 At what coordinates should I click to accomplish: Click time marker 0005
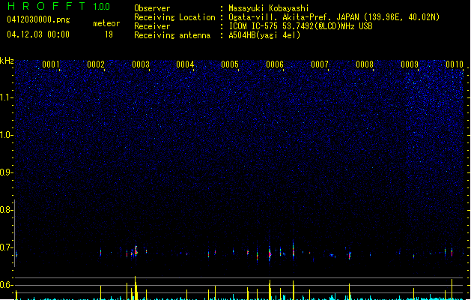[x=230, y=64]
